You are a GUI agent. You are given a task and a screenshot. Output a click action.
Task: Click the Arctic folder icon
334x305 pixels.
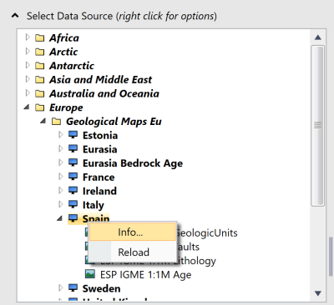[x=40, y=52]
